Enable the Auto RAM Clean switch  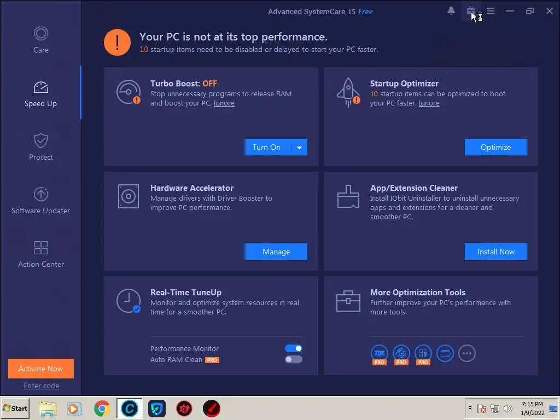tap(294, 359)
